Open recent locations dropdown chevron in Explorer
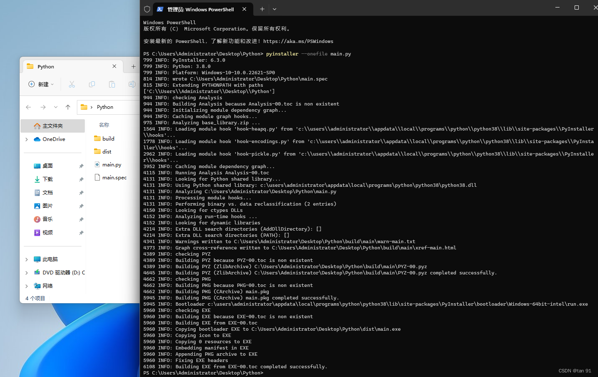 (56, 107)
